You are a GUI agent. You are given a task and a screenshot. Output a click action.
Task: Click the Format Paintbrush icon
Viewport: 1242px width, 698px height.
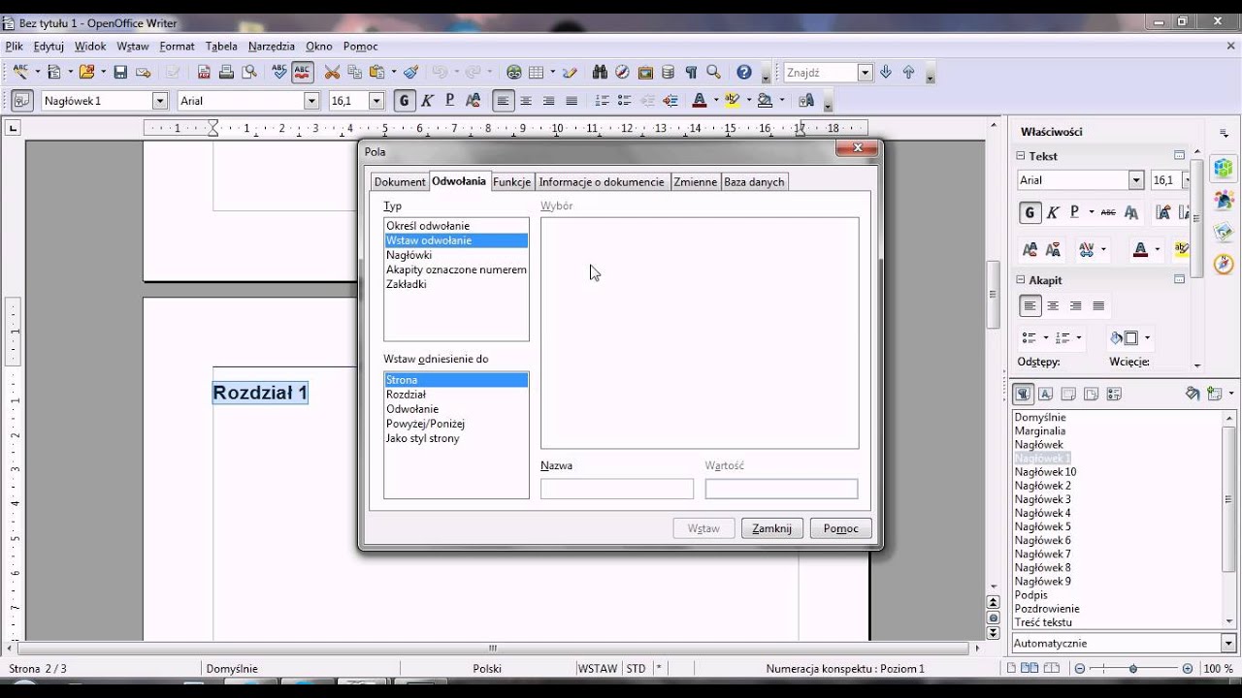(410, 72)
